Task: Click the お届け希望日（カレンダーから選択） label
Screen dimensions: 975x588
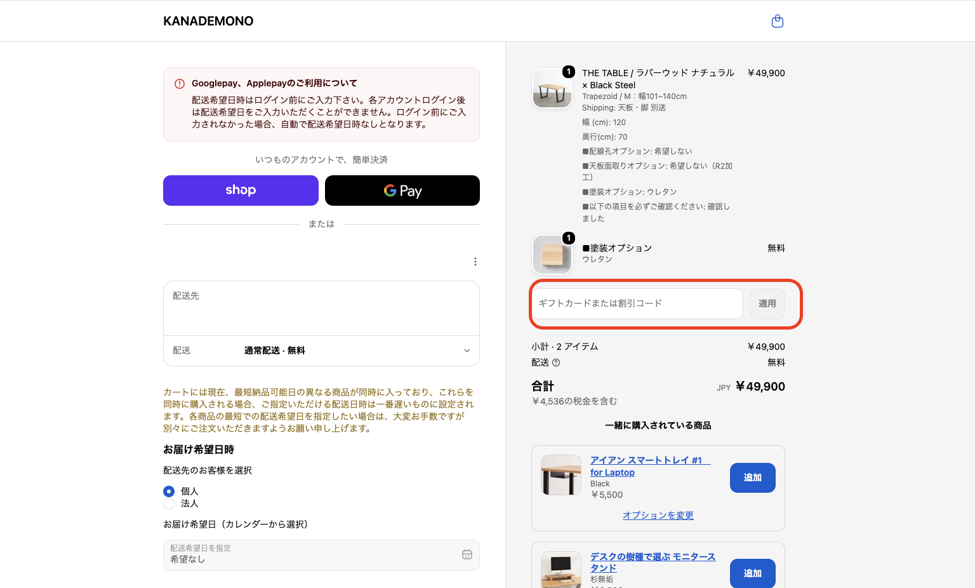Action: [x=235, y=525]
